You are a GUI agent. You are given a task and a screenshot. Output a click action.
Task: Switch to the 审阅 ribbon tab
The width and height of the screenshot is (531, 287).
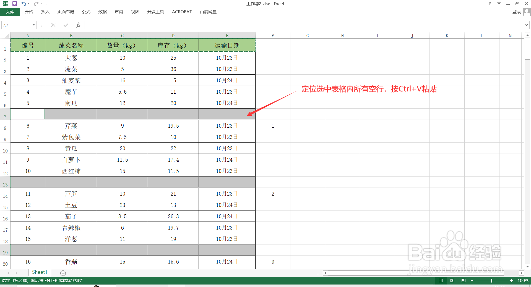119,12
